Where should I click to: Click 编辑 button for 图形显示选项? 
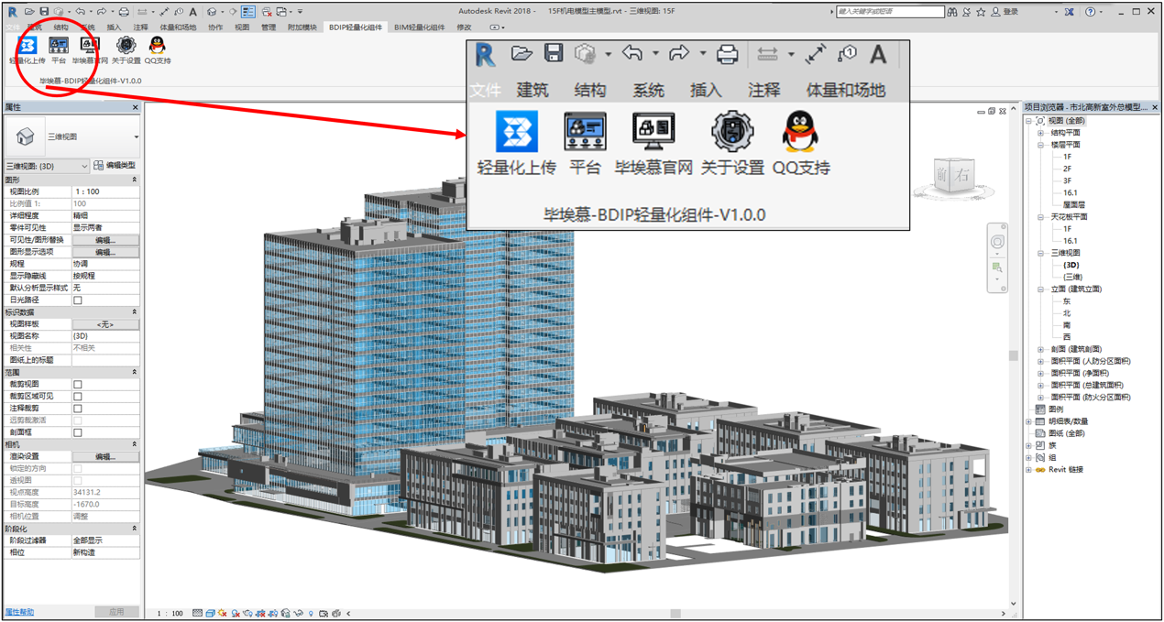(x=105, y=252)
